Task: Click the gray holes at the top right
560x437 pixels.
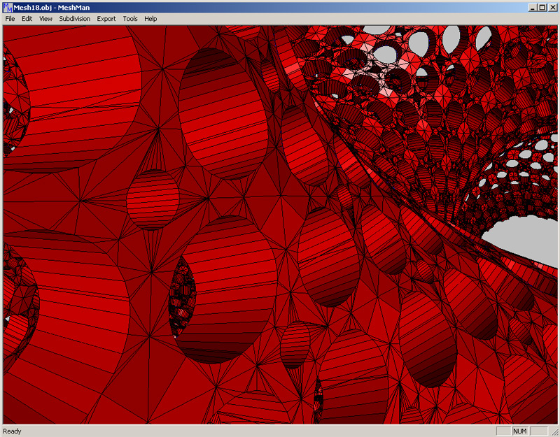Action: pyautogui.click(x=451, y=38)
